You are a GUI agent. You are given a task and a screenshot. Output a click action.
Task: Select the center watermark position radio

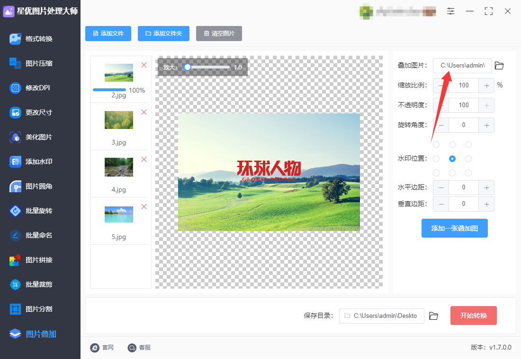(x=452, y=159)
